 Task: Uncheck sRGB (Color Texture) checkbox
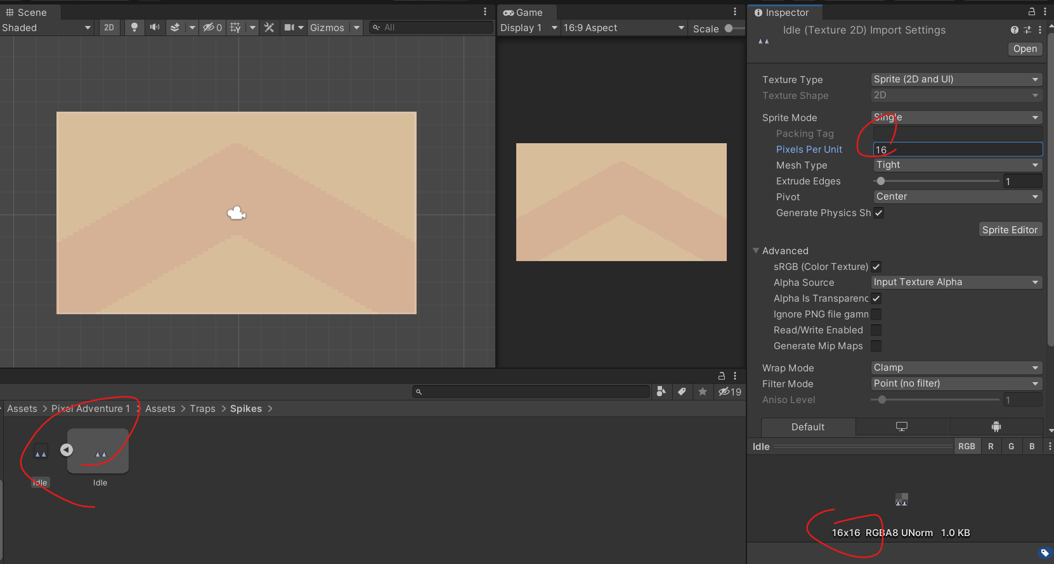pos(876,267)
